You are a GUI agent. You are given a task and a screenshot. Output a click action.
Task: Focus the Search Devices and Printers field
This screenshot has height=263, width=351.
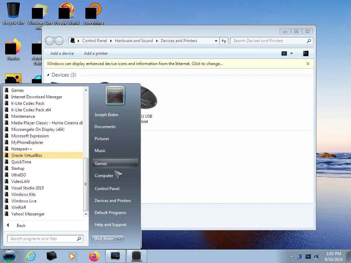pos(271,41)
